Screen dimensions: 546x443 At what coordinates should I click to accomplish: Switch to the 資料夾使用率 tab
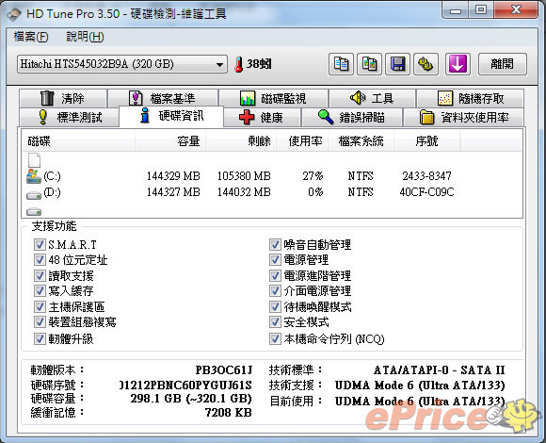pos(464,117)
